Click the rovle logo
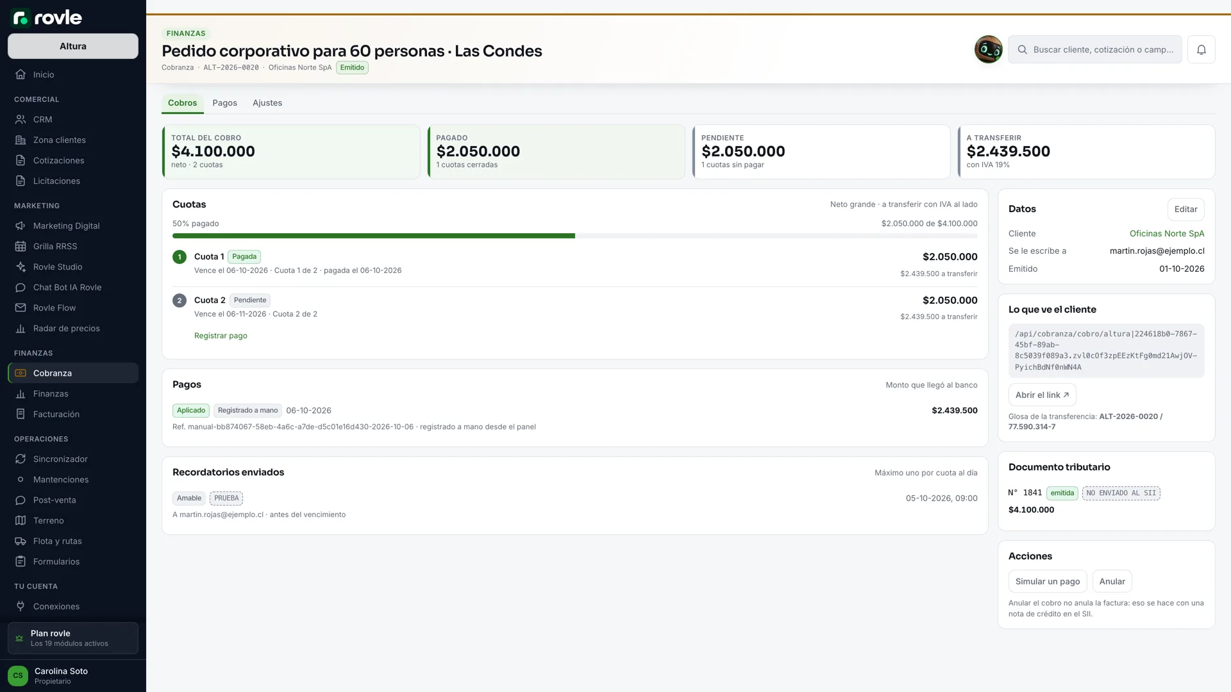1231x692 pixels. pyautogui.click(x=47, y=17)
